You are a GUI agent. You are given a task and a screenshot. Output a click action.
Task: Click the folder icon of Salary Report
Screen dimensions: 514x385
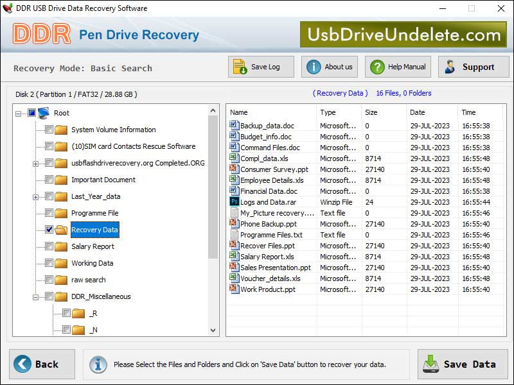coord(61,246)
